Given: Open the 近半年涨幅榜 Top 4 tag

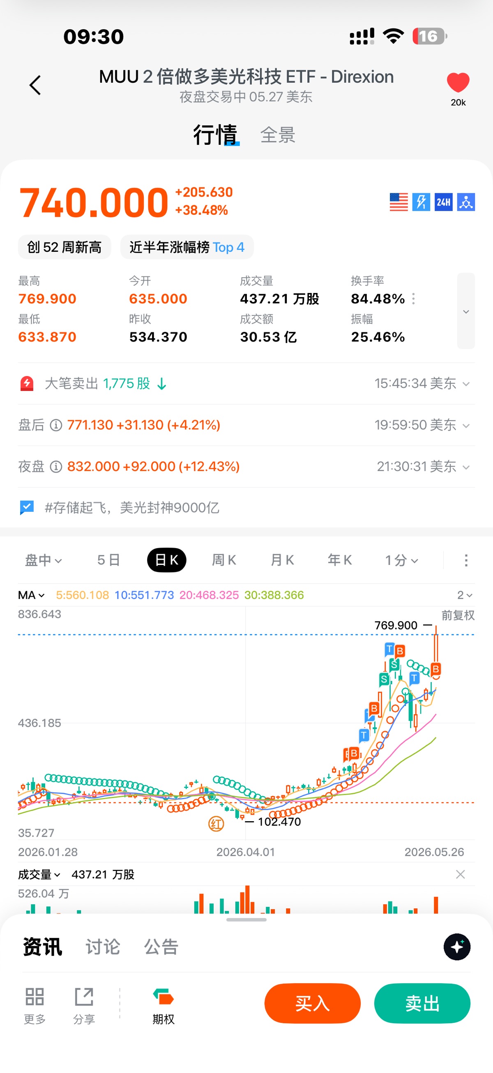Looking at the screenshot, I should coord(187,247).
